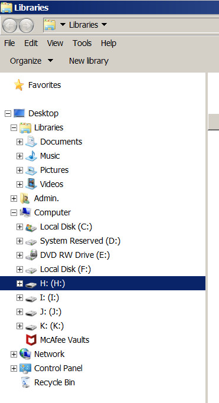Viewport: 219px width, 403px height.
Task: Click the Favorites star icon
Action: (x=19, y=85)
